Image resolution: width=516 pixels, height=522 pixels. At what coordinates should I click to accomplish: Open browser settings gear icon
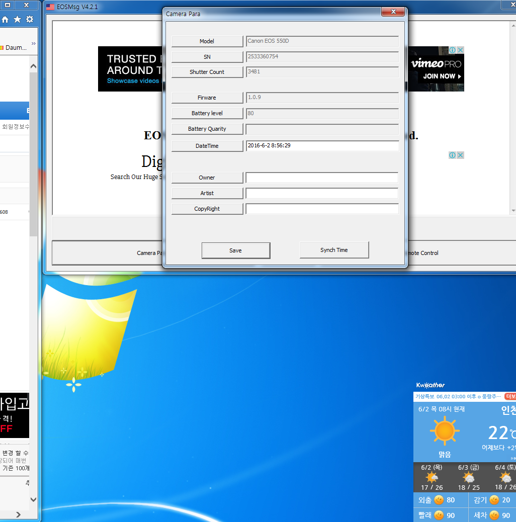point(30,20)
